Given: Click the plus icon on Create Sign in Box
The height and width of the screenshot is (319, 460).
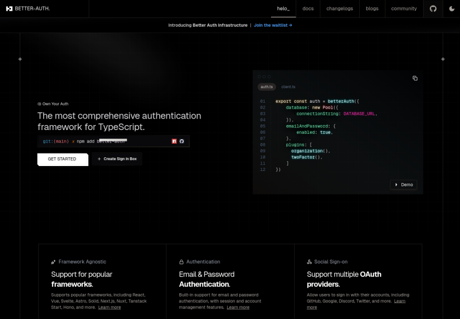Looking at the screenshot, I should pyautogui.click(x=99, y=159).
